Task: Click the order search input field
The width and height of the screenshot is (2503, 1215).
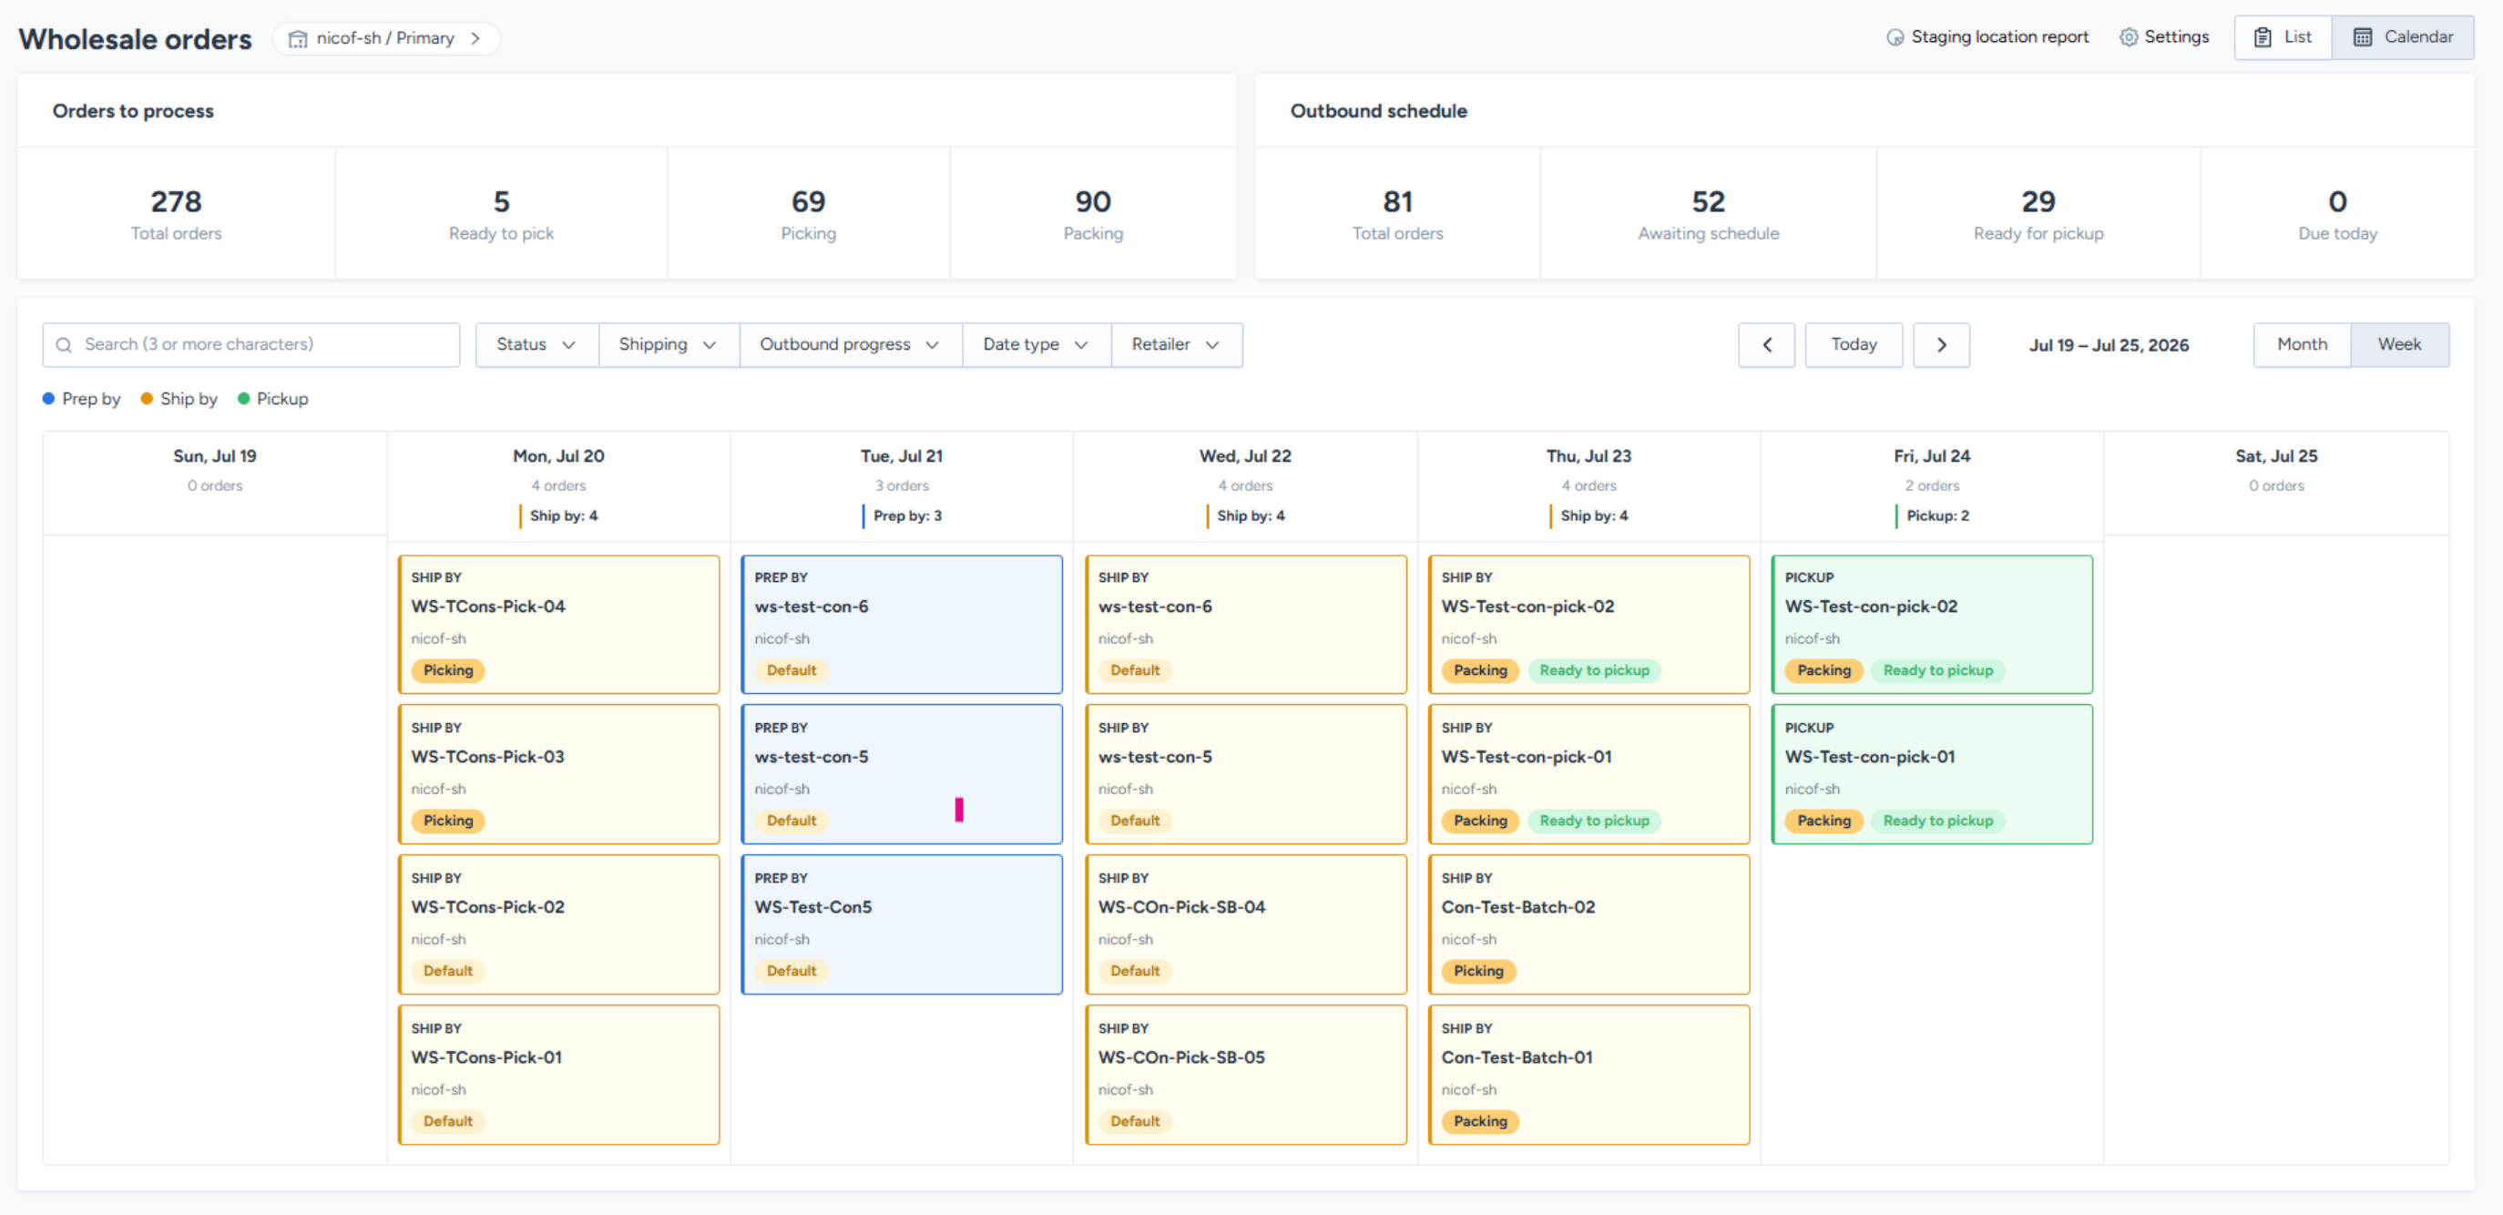Action: (x=250, y=345)
